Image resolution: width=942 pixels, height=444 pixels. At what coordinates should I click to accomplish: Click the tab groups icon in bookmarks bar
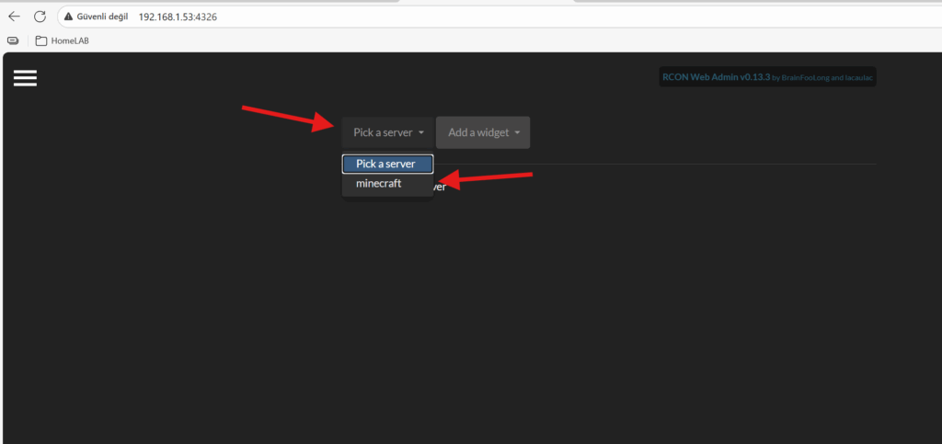point(13,40)
